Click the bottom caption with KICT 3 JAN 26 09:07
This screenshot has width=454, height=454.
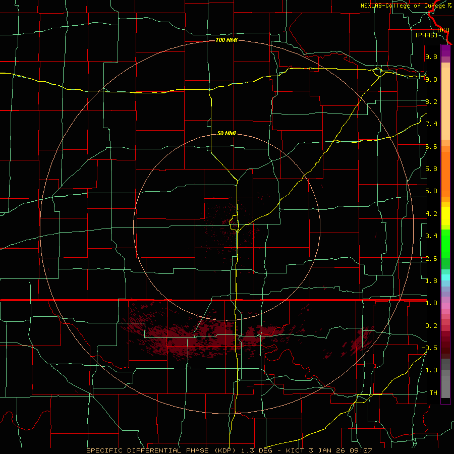point(230,450)
